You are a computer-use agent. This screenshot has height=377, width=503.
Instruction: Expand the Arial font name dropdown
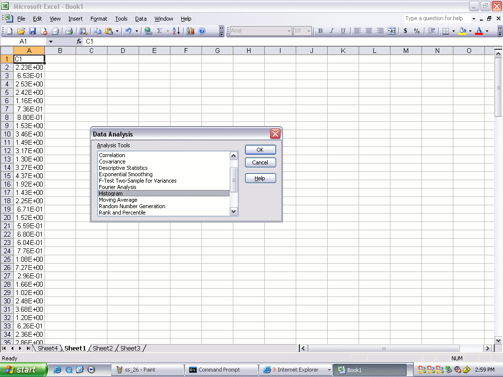coord(289,31)
